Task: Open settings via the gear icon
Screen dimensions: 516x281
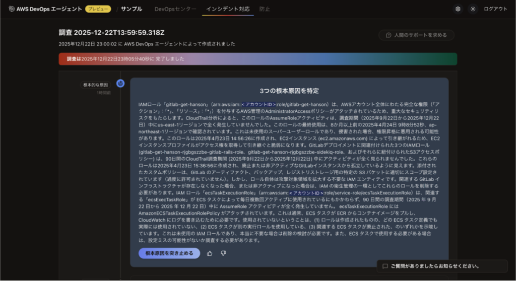Action: pos(458,9)
